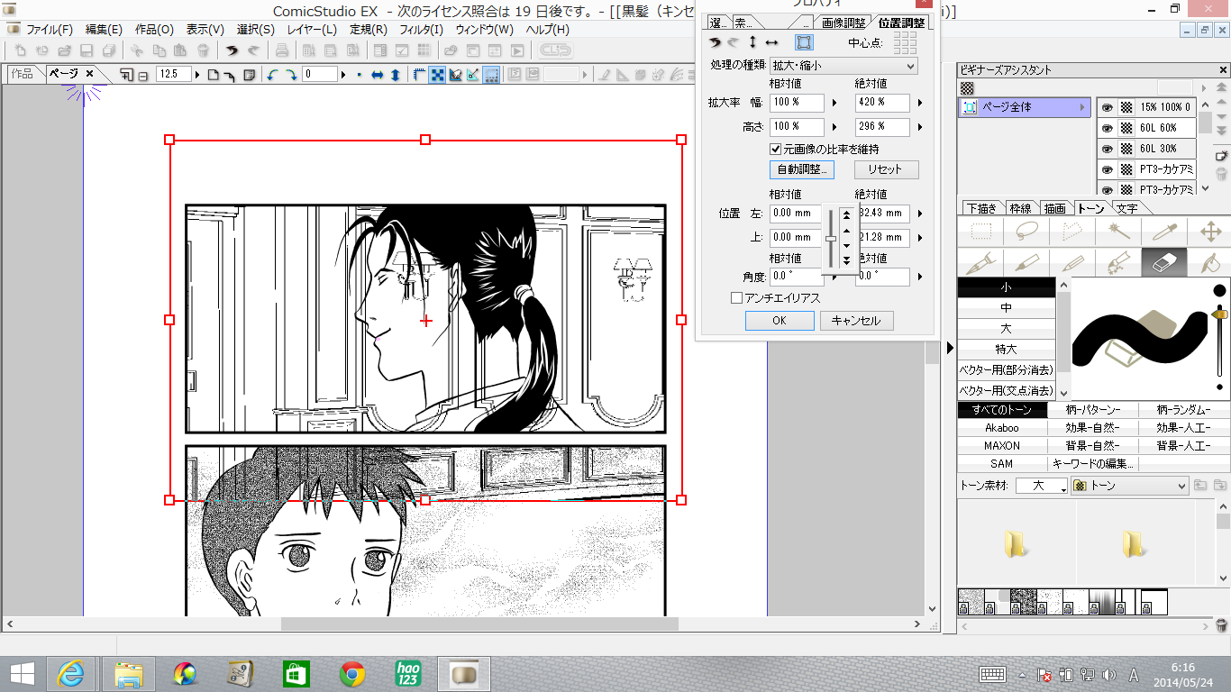Click the キャンセル button

(x=856, y=321)
